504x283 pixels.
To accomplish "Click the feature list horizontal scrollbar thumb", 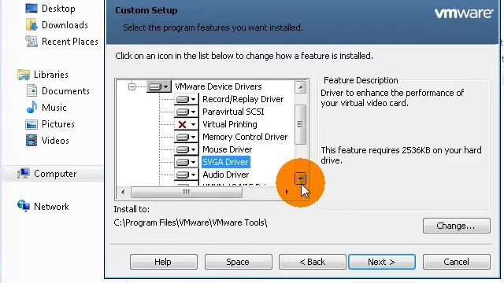I will [187, 192].
